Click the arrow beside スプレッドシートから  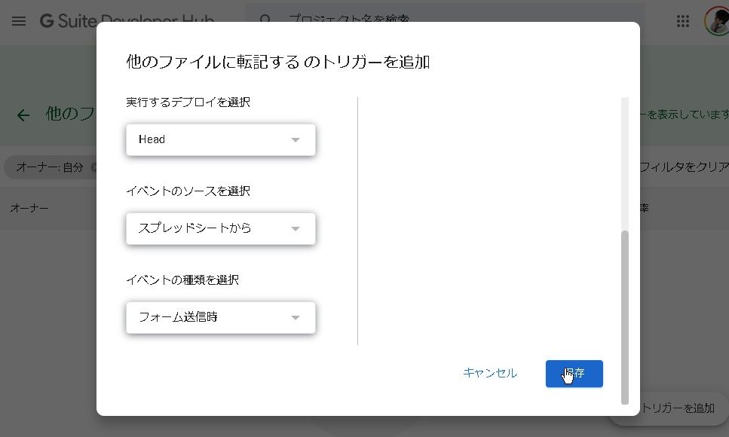coord(296,228)
